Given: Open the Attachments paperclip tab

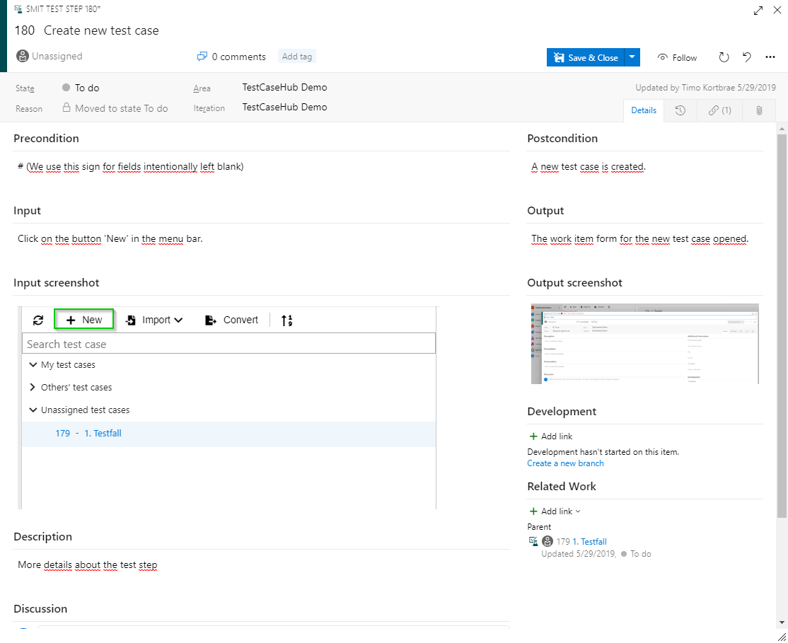Looking at the screenshot, I should [x=759, y=110].
